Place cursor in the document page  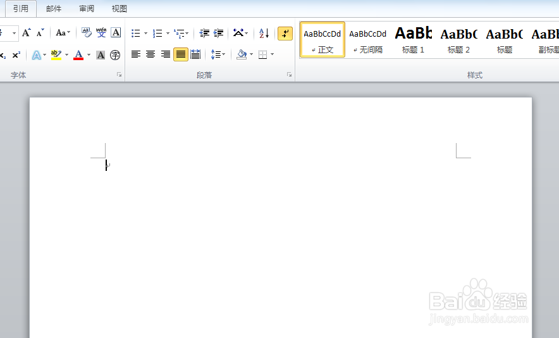281,217
